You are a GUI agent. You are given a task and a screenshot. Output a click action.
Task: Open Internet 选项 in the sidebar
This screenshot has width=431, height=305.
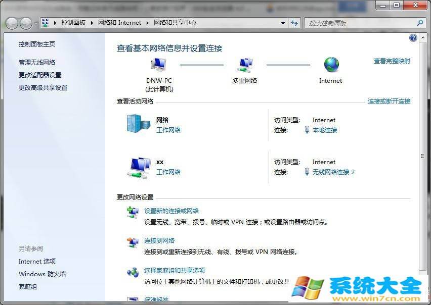point(37,262)
